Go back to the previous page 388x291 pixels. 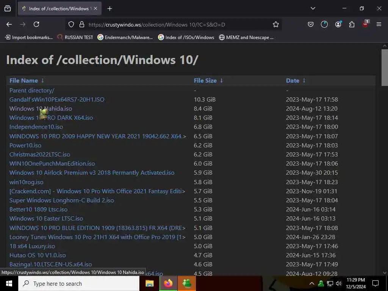click(9, 24)
